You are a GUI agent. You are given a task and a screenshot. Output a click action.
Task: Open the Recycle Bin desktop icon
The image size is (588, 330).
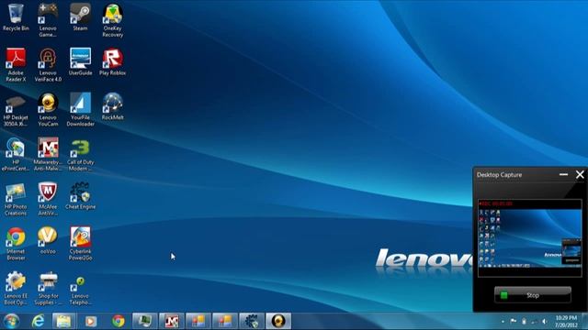coord(16,17)
